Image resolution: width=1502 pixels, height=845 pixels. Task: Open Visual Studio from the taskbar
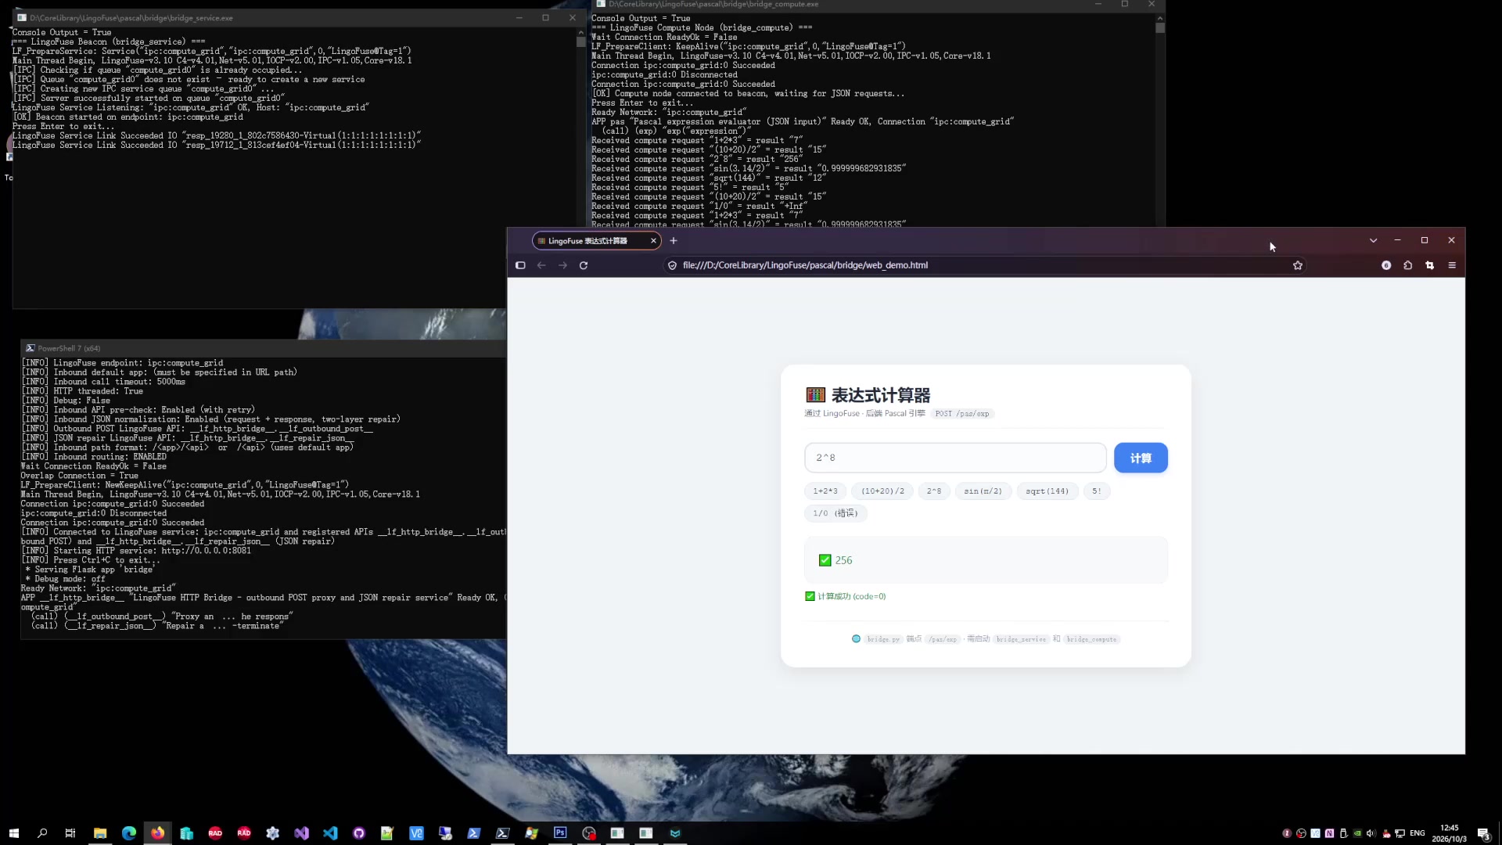[x=301, y=833]
